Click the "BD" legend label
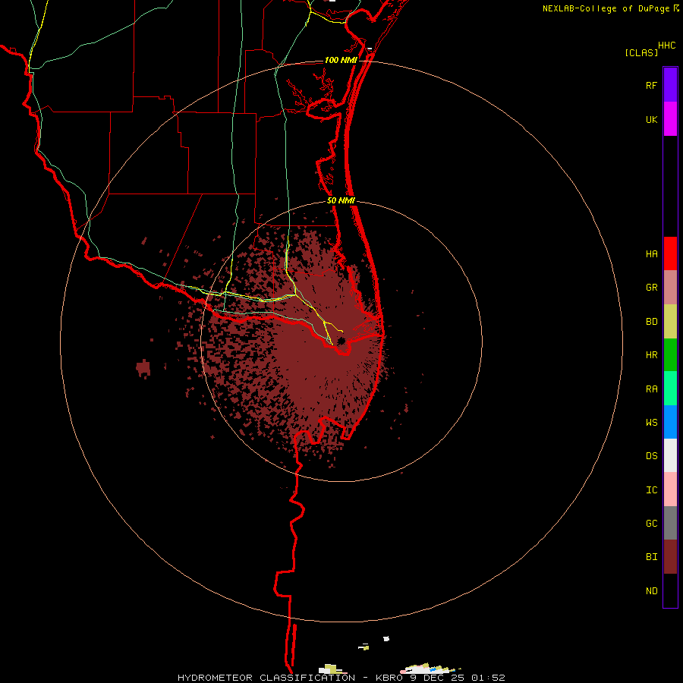The height and width of the screenshot is (683, 683). tap(651, 322)
